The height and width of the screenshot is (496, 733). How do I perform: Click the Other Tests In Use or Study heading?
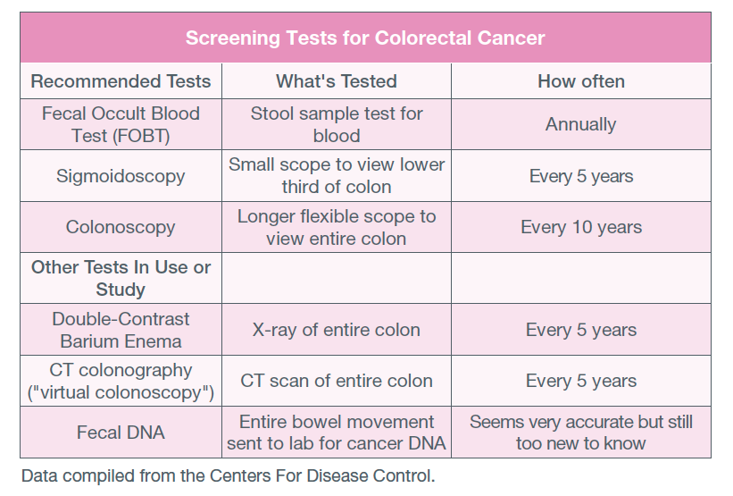(x=121, y=278)
